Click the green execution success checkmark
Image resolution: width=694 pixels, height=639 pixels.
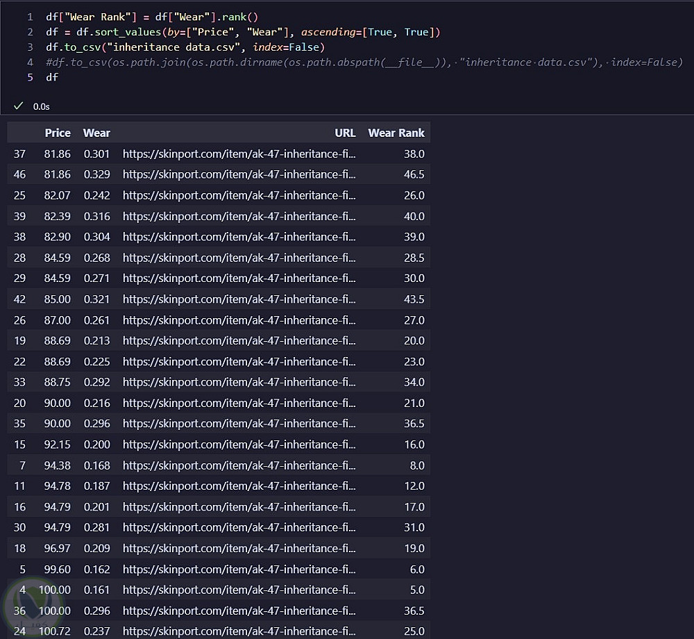coord(18,106)
